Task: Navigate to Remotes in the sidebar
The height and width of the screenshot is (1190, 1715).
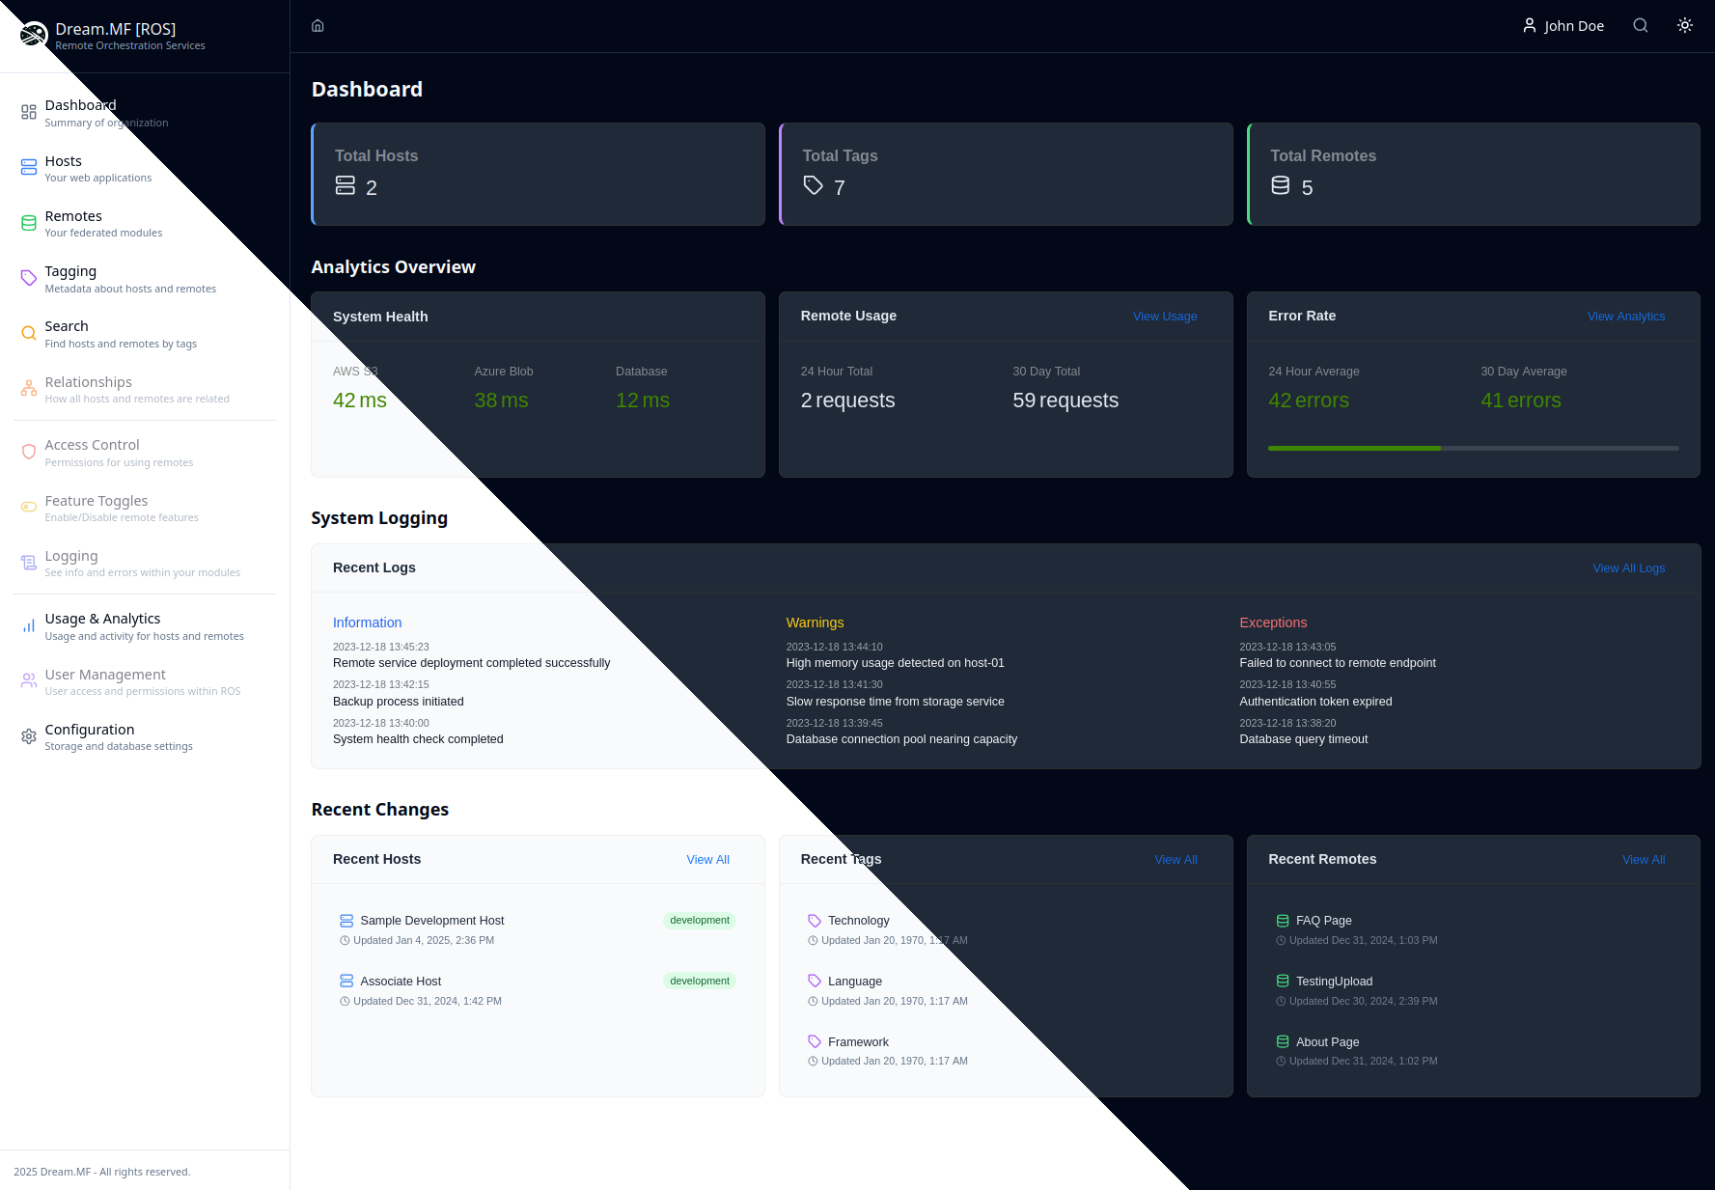Action: coord(73,223)
